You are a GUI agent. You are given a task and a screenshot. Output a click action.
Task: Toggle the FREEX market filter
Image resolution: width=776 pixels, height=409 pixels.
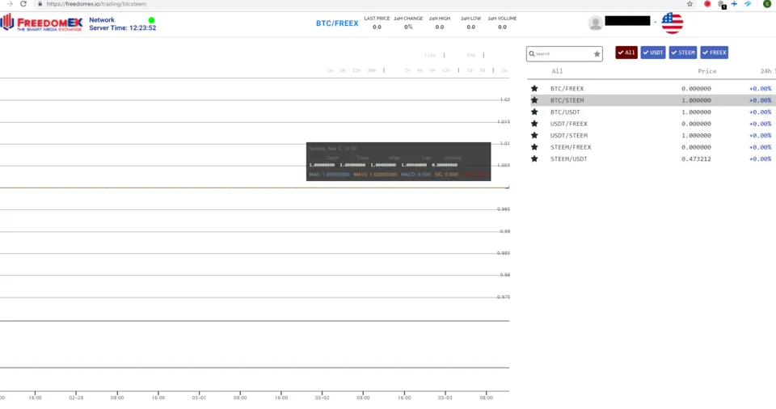(x=714, y=53)
